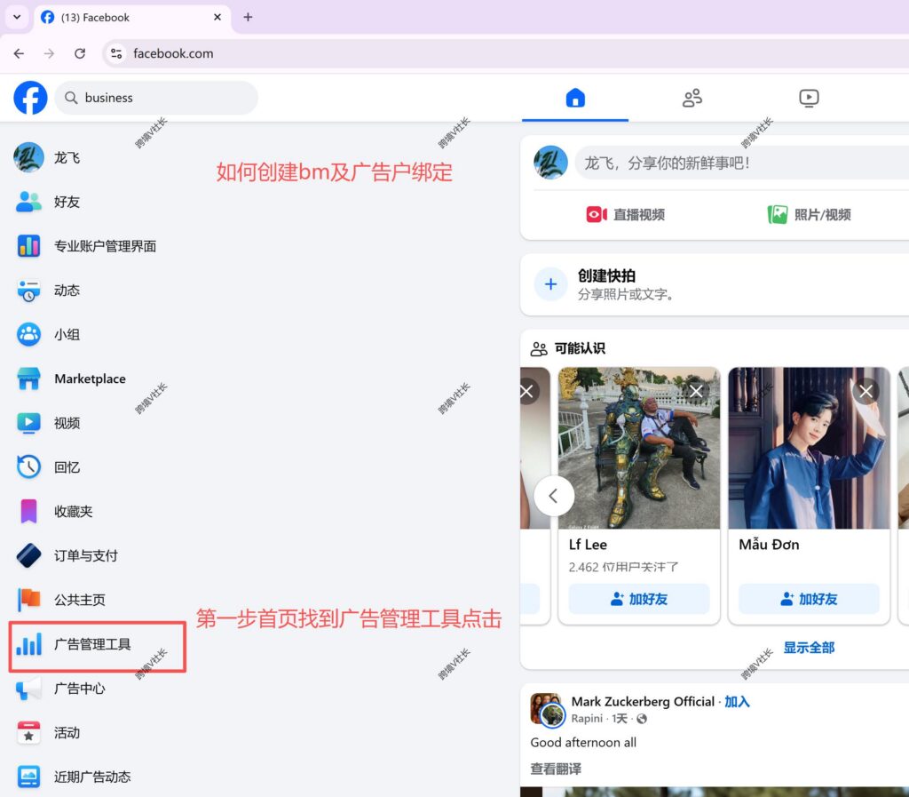909x797 pixels.
Task: Open 视频 video icon in sidebar
Action: pos(28,423)
